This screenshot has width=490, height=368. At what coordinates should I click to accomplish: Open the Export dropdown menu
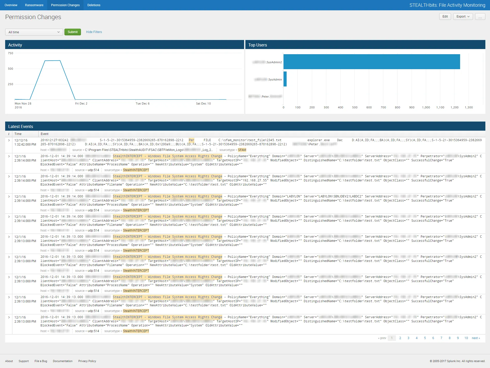[x=463, y=17]
